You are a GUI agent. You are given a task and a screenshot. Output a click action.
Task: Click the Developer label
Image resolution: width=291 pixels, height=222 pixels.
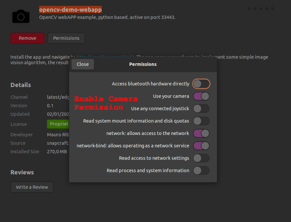pyautogui.click(x=22, y=135)
